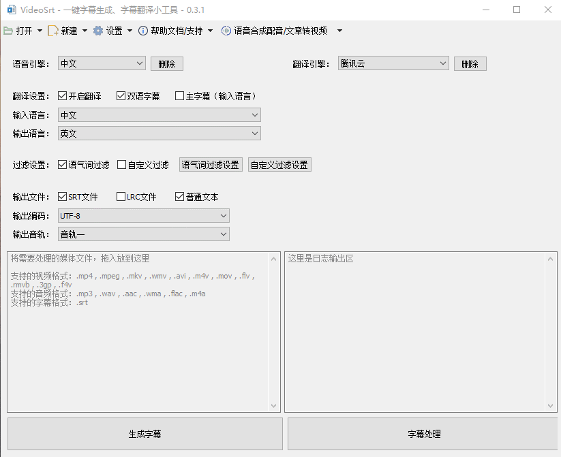Disable the 开启翻译 checkbox
The height and width of the screenshot is (457, 561).
pos(62,95)
